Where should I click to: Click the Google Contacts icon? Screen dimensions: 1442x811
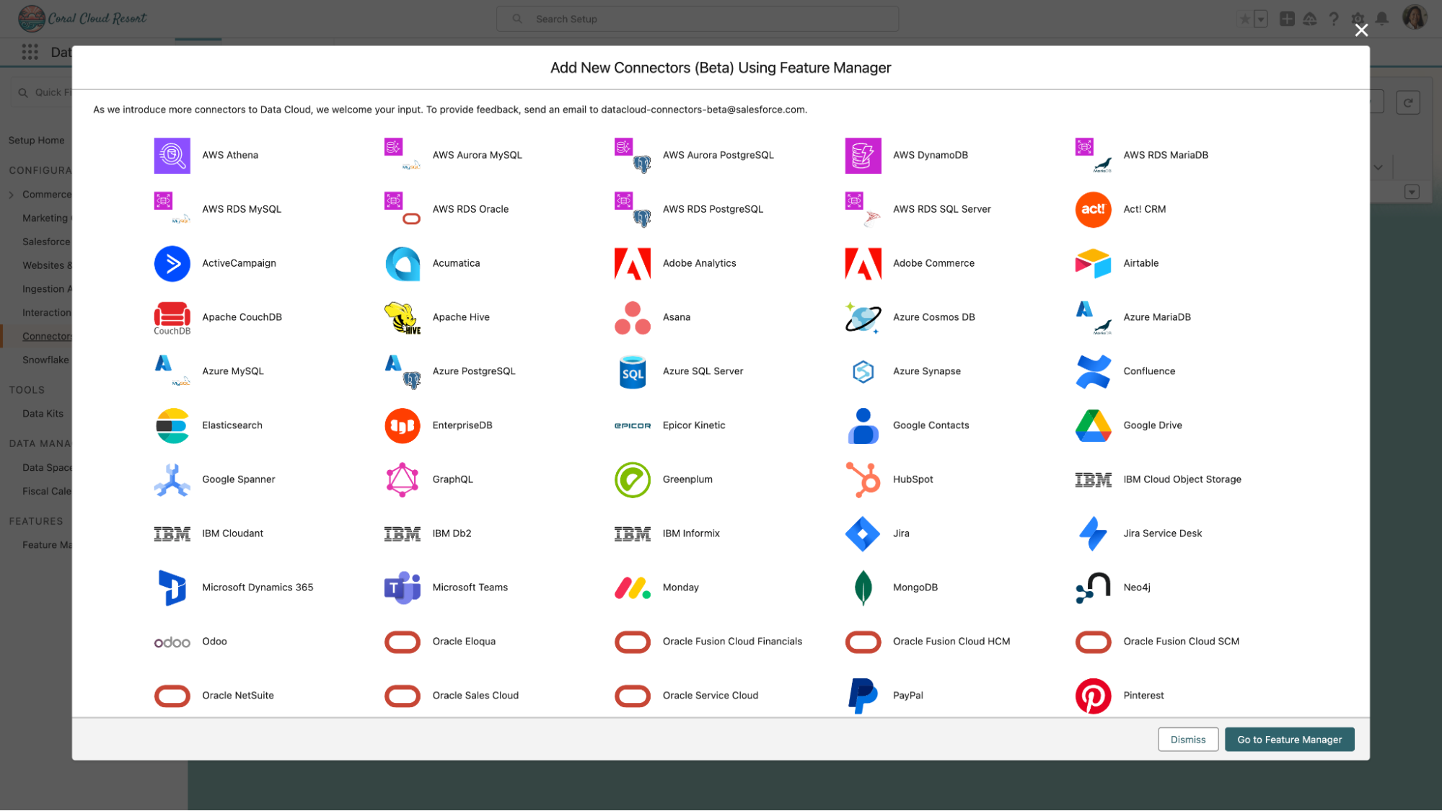pyautogui.click(x=863, y=425)
